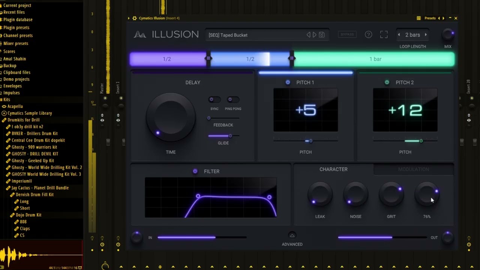
Task: Load next Illusion preset with right triangle
Action: click(x=315, y=34)
